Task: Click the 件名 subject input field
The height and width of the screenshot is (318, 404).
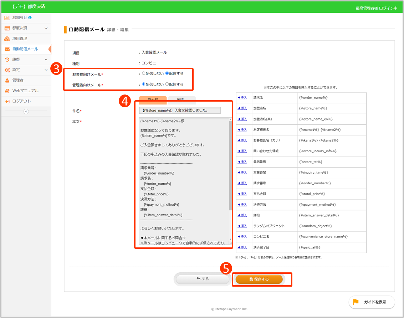Action: pos(180,111)
